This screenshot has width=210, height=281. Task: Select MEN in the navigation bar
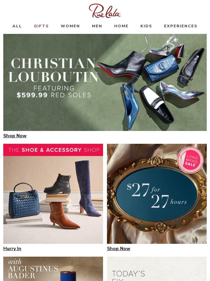point(97,26)
